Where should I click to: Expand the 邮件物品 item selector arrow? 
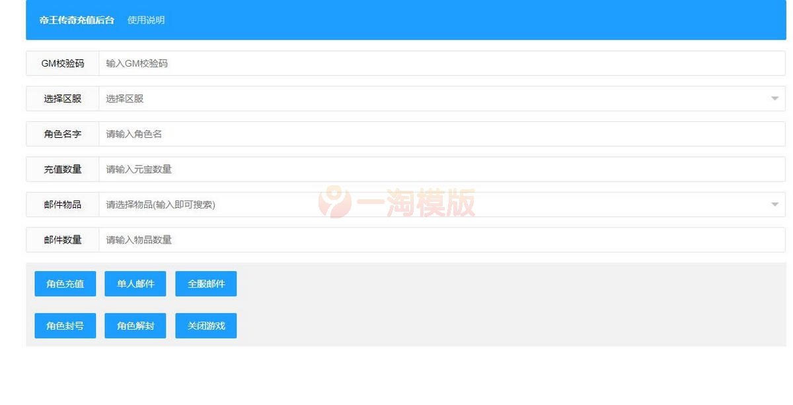coord(773,204)
